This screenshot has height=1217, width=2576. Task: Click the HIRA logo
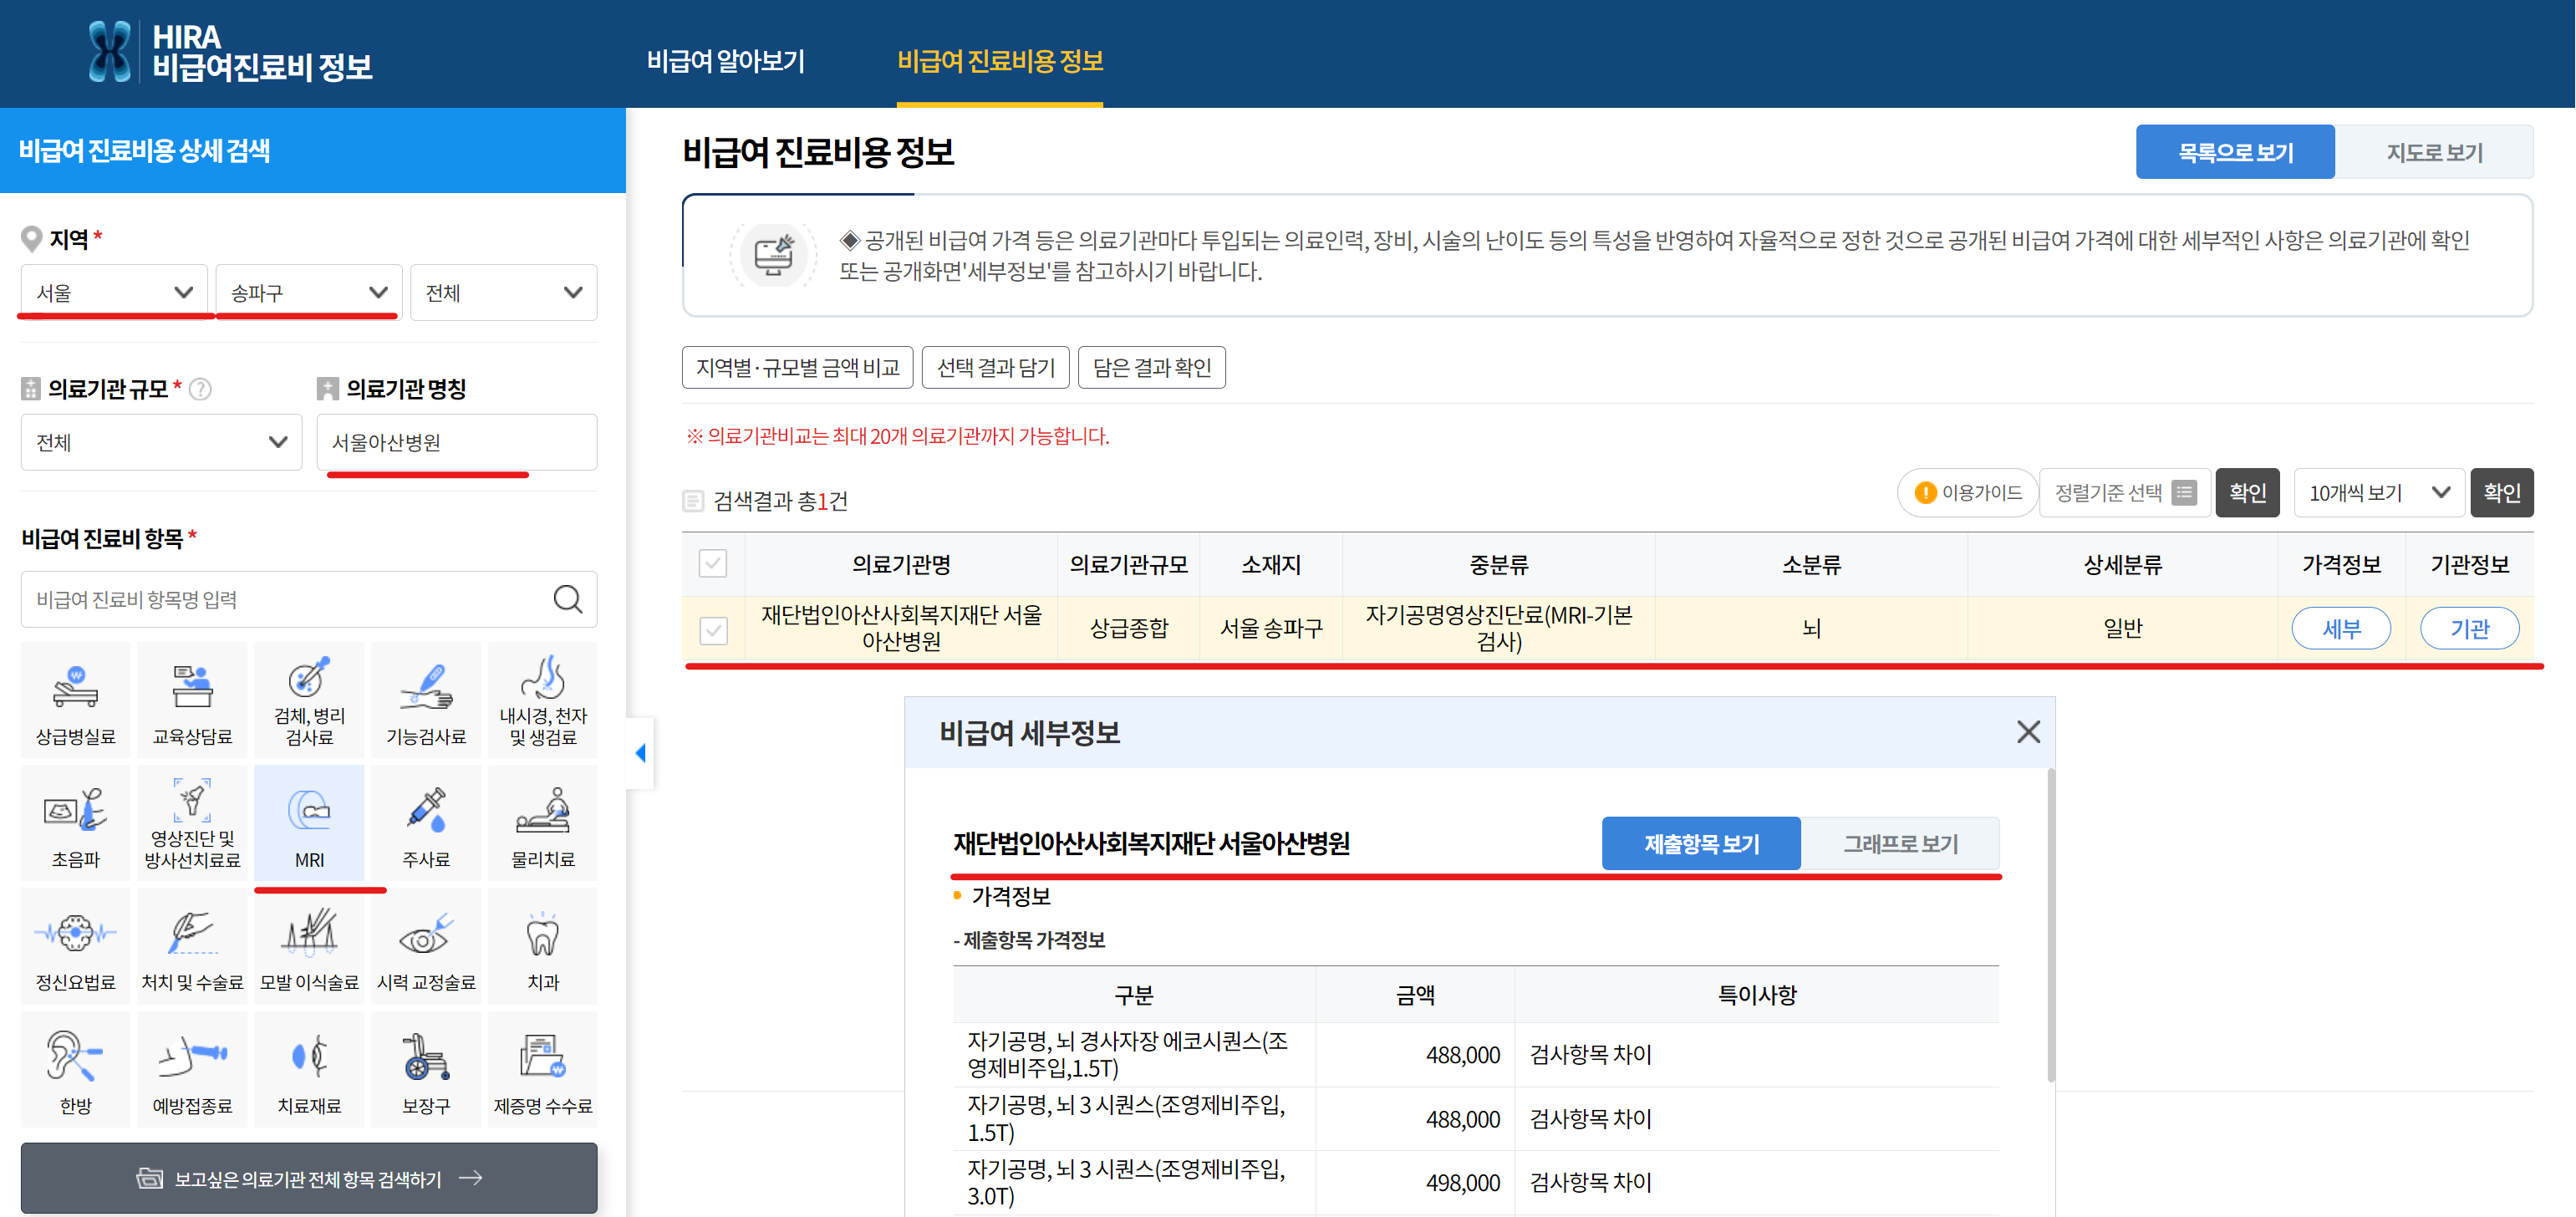pyautogui.click(x=230, y=52)
